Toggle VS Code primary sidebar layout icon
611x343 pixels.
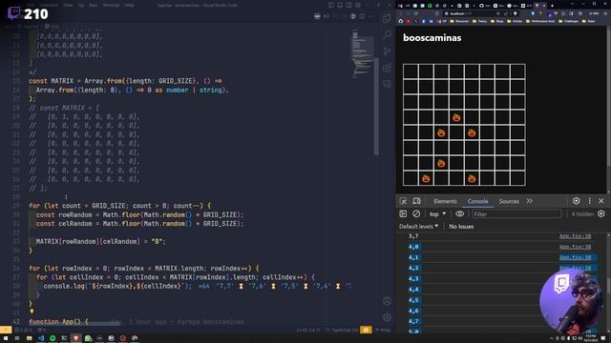point(331,6)
